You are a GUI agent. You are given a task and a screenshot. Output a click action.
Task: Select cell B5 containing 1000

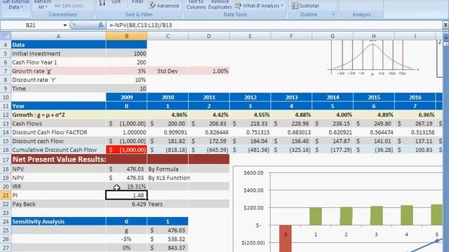(x=126, y=53)
